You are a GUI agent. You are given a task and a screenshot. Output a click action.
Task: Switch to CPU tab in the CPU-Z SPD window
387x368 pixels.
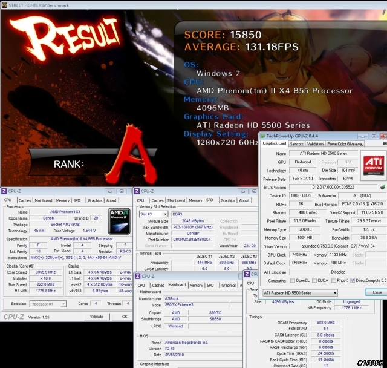(x=140, y=200)
